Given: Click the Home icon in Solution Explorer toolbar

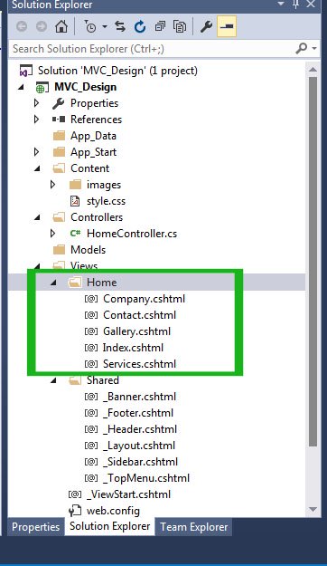Looking at the screenshot, I should tap(61, 26).
